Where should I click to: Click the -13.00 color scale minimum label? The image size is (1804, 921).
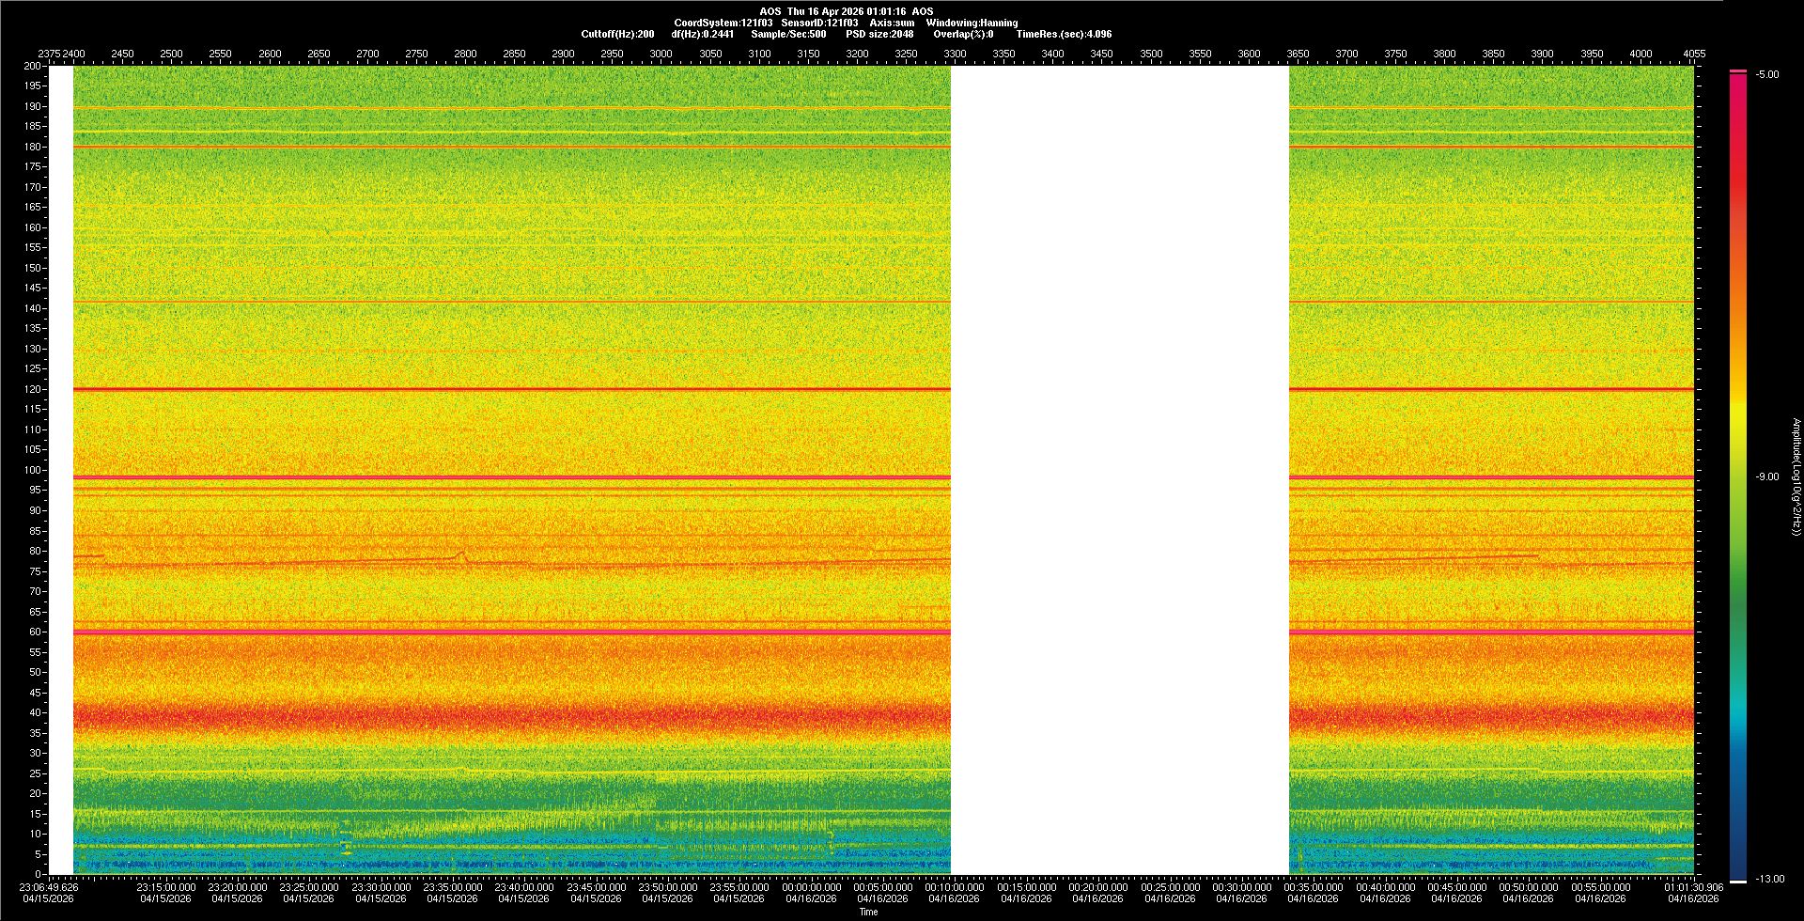click(1769, 879)
